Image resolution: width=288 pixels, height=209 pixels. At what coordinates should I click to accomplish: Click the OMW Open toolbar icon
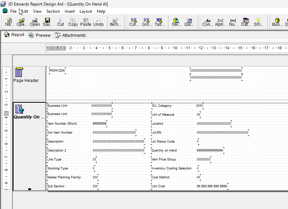point(35,22)
